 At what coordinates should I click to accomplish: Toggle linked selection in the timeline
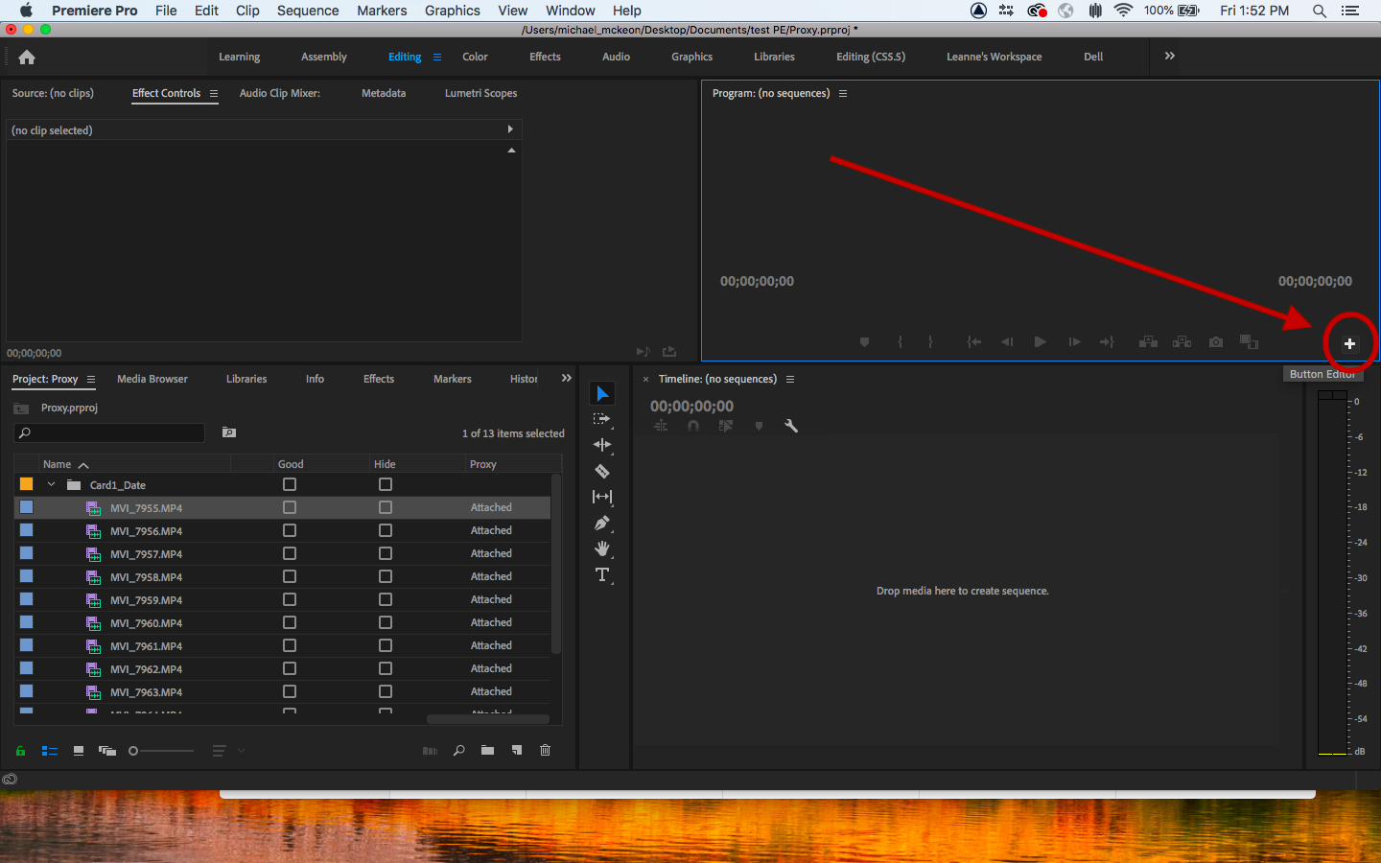726,426
